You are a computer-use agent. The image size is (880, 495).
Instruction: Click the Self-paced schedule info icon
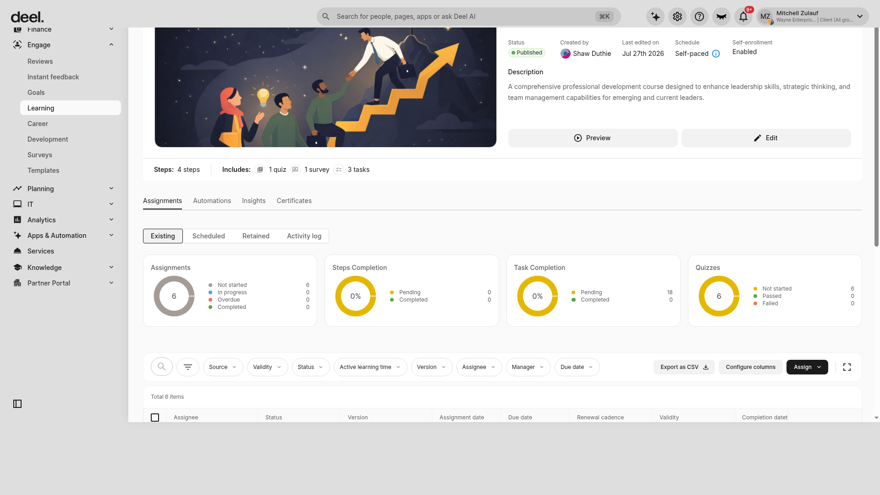[x=716, y=54]
